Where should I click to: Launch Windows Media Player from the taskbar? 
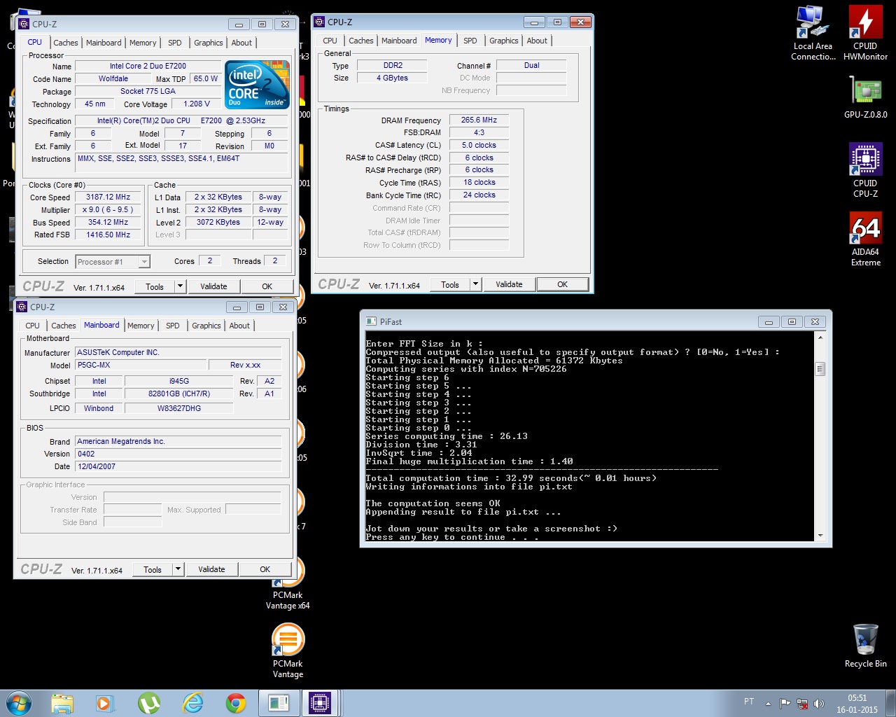(105, 703)
